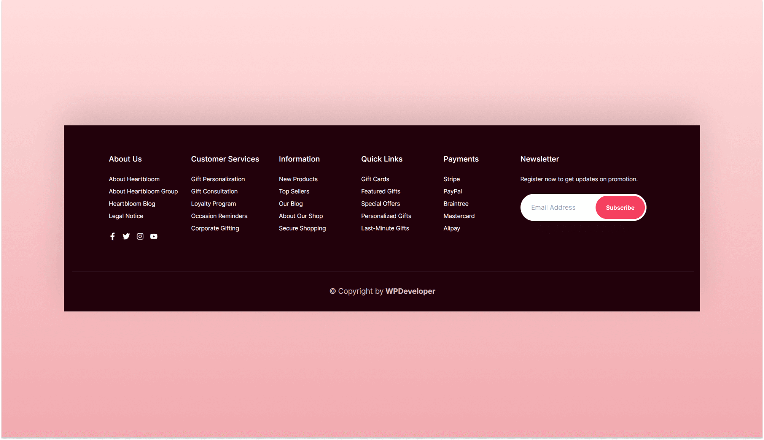Click the Subscribe button
This screenshot has height=440, width=764.
coord(620,207)
